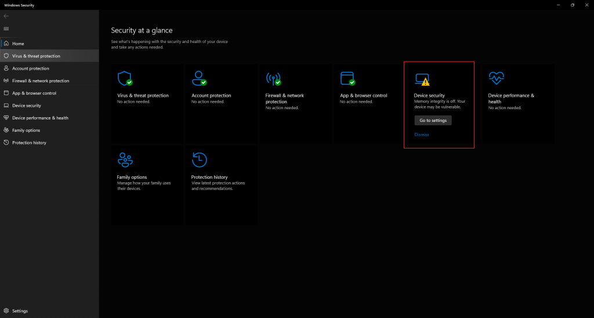Click the back arrow icon
This screenshot has height=318, width=594.
6,16
